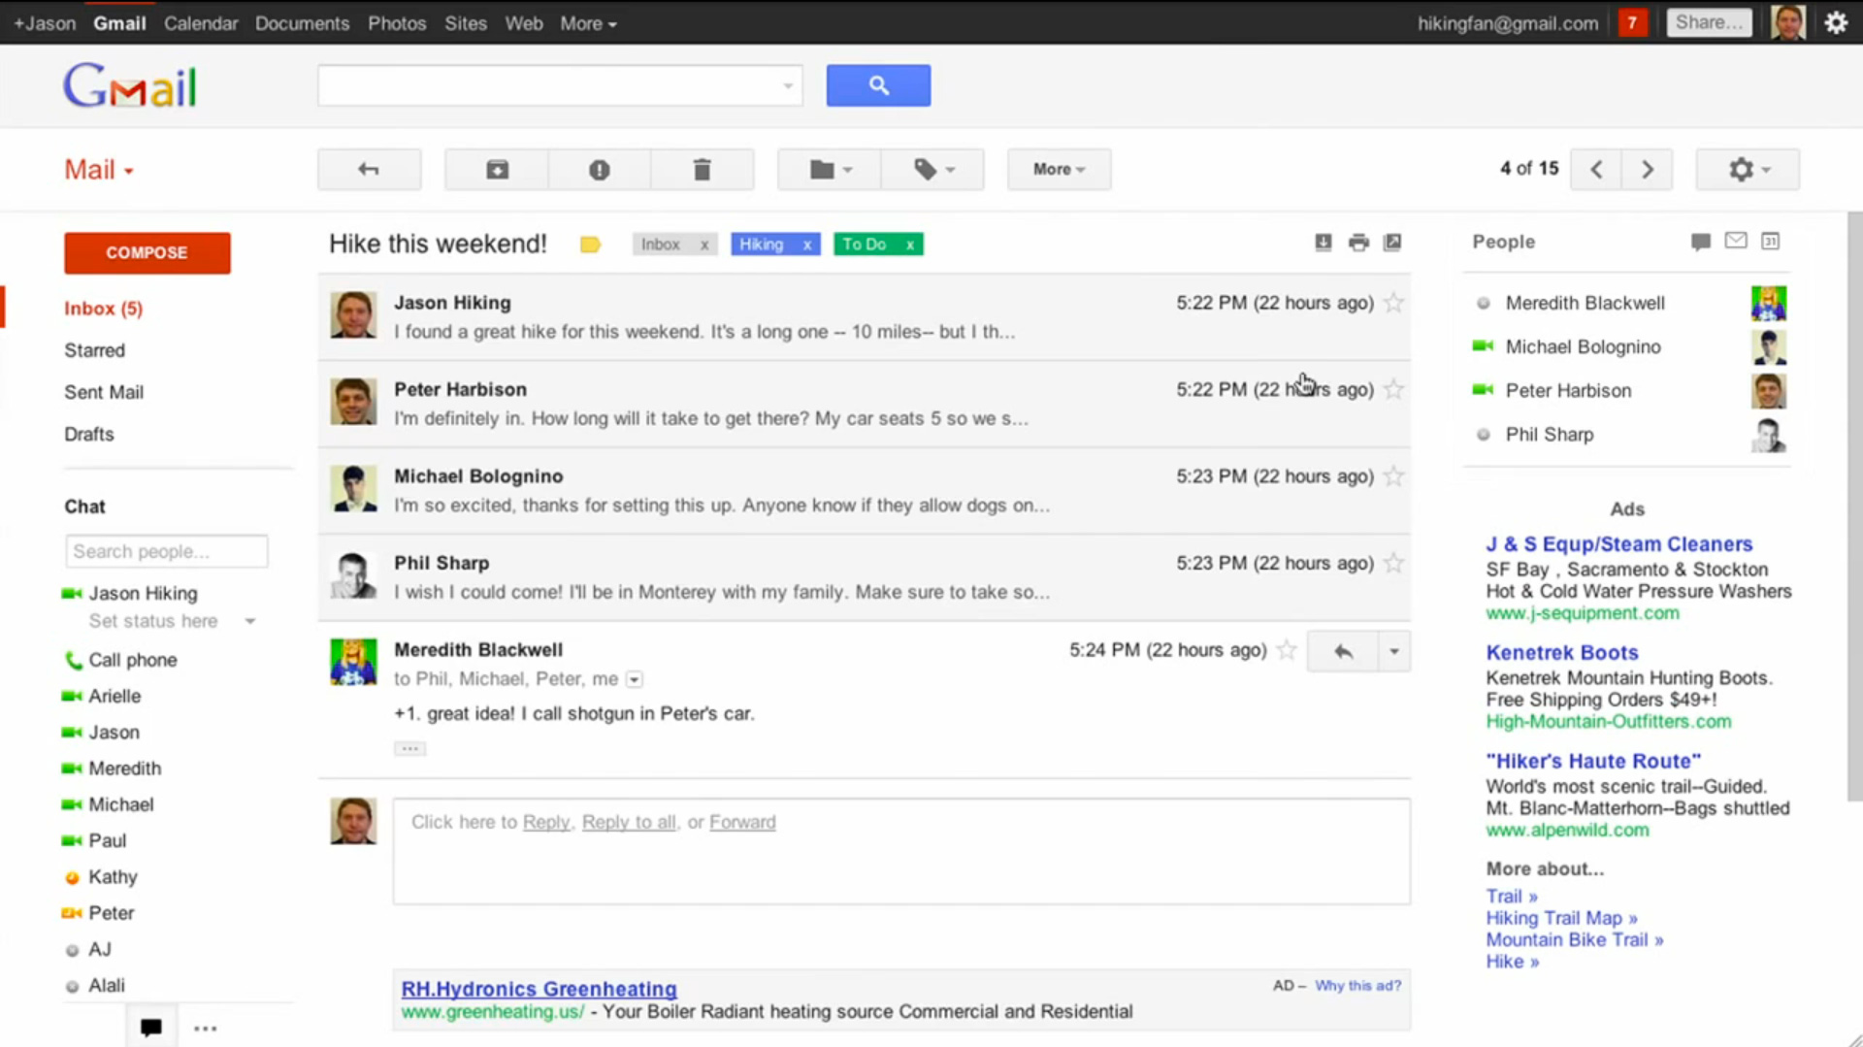
Task: Click the blue search button
Action: point(878,85)
